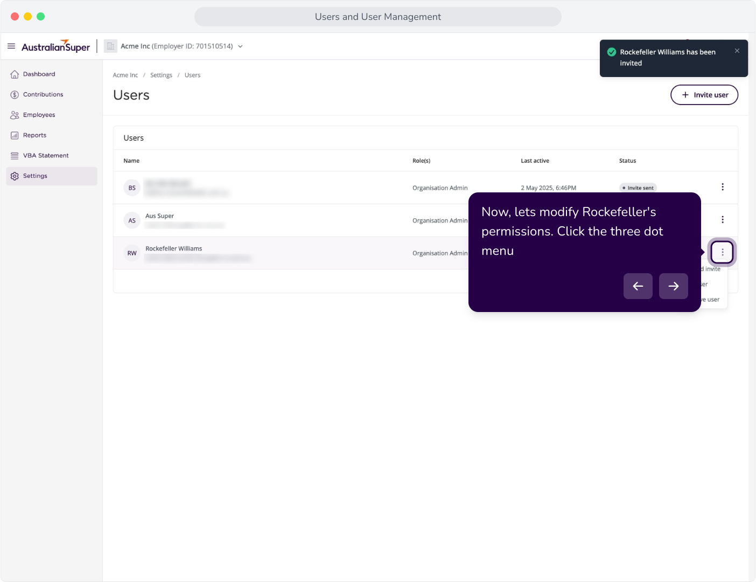Click Rockefeller Williams' highlighted three-dot menu
Screen dimensions: 756x582
point(723,252)
